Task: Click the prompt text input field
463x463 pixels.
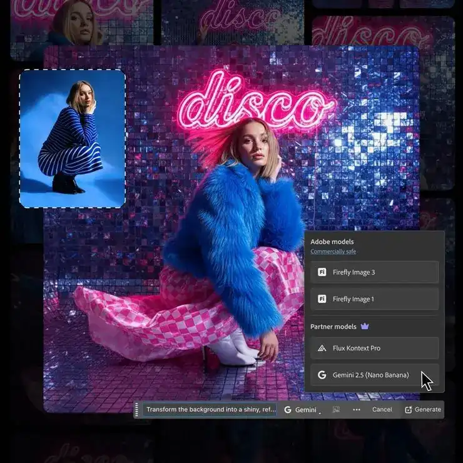Action: pyautogui.click(x=208, y=410)
